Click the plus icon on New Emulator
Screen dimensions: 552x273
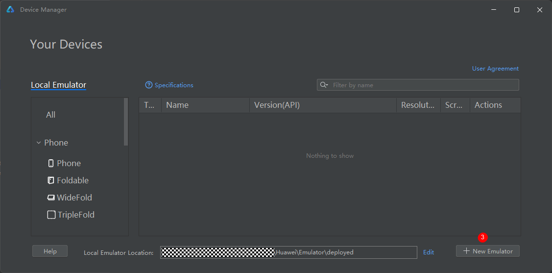(466, 251)
